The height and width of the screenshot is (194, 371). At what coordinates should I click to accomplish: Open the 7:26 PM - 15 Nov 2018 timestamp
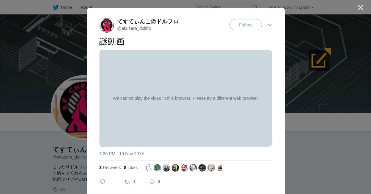[x=122, y=154]
